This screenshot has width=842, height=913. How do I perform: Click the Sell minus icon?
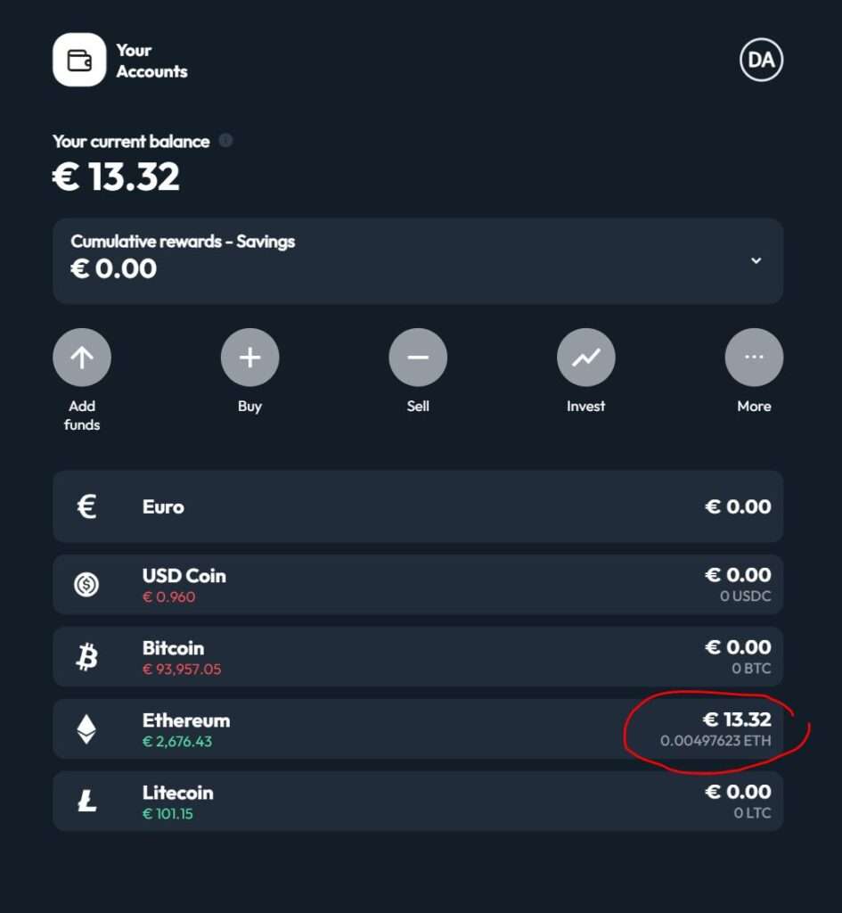418,358
